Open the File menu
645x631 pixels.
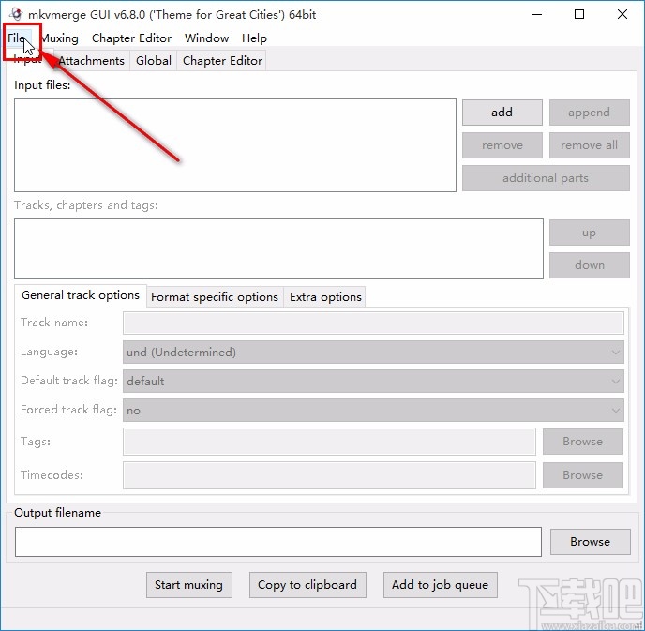[17, 38]
